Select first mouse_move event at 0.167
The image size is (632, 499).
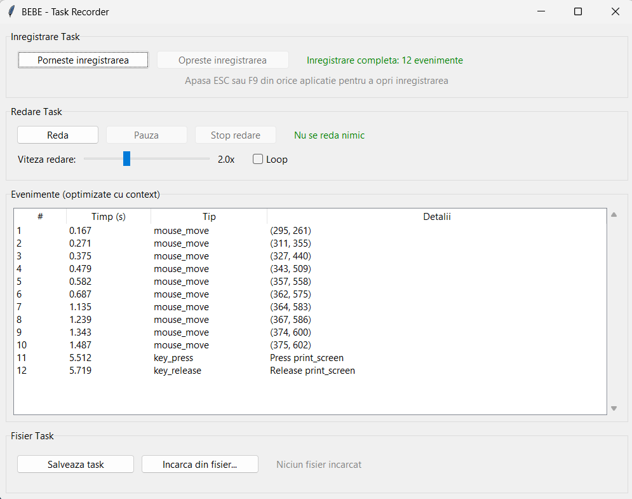pyautogui.click(x=181, y=231)
